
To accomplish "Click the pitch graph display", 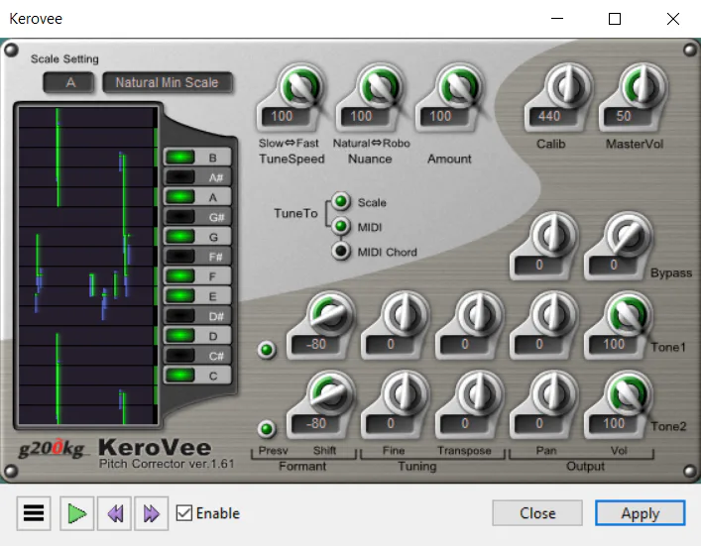I will pos(87,266).
